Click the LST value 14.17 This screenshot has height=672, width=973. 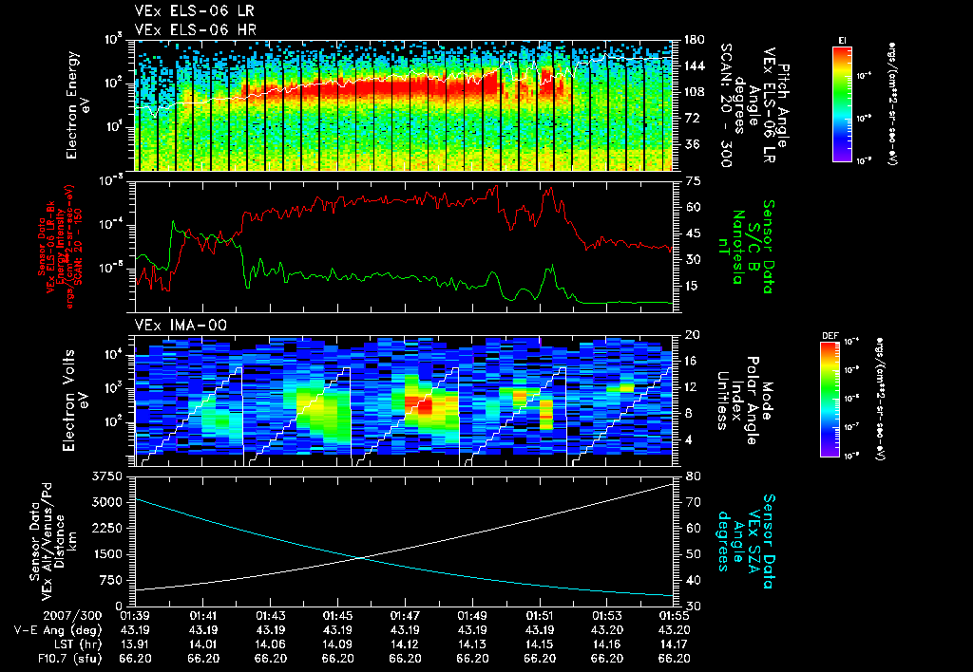(674, 644)
